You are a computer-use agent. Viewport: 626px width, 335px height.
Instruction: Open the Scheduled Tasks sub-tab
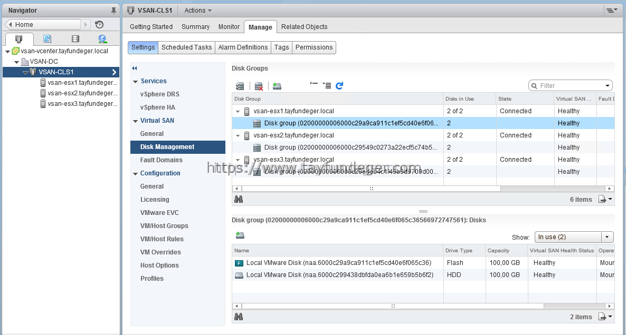point(186,47)
